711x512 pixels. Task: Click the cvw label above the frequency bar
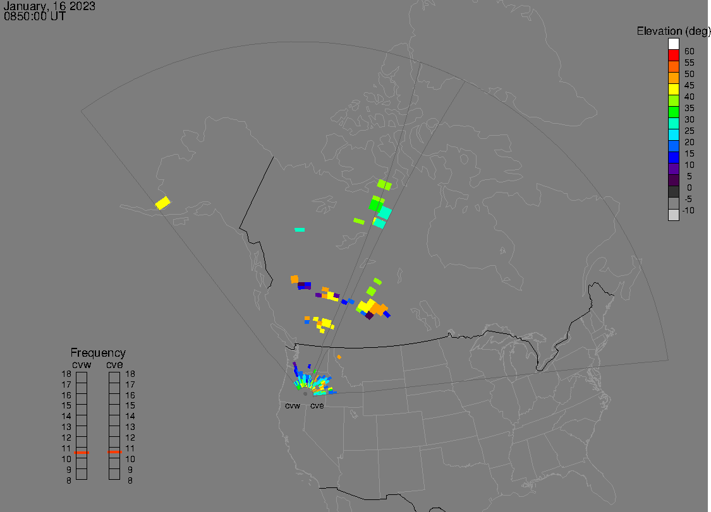pyautogui.click(x=82, y=365)
